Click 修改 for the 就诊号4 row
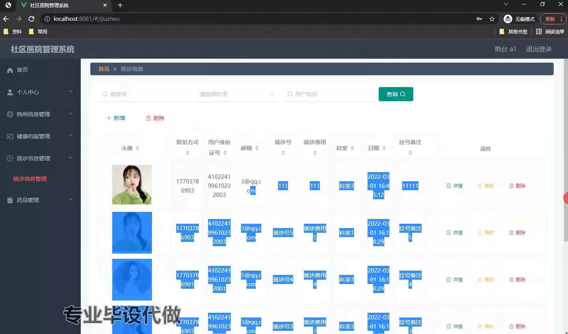Image resolution: width=568 pixels, height=334 pixels. click(x=486, y=280)
